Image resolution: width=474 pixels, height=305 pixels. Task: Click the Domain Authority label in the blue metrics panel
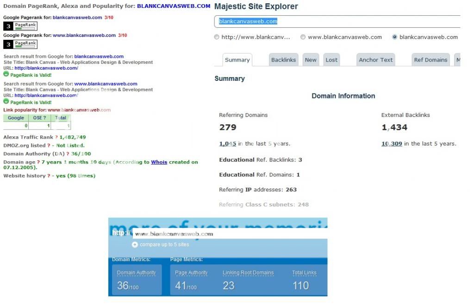click(137, 273)
